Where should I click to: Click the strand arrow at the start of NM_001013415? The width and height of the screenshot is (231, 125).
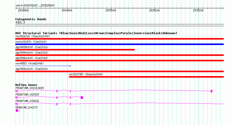pyautogui.click(x=16, y=91)
